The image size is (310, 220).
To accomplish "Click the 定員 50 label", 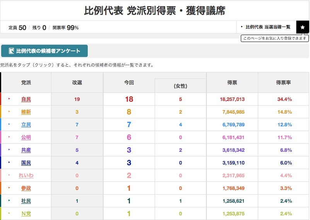I will [x=17, y=28].
